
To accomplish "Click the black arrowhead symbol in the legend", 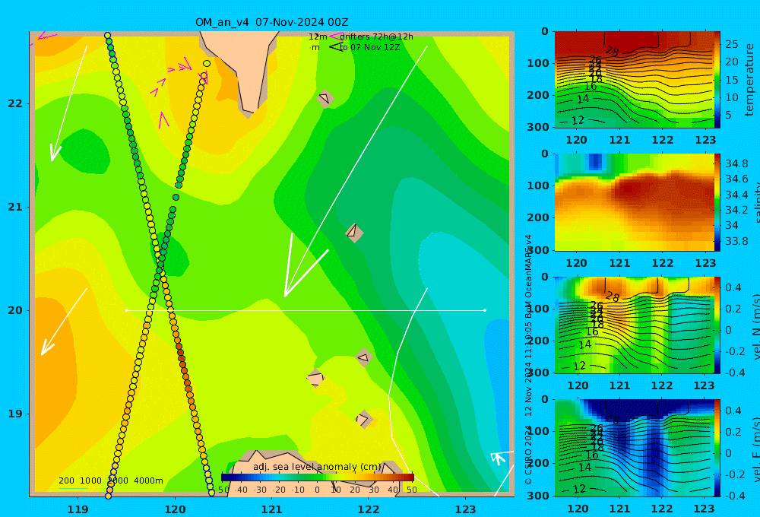I will click(335, 47).
